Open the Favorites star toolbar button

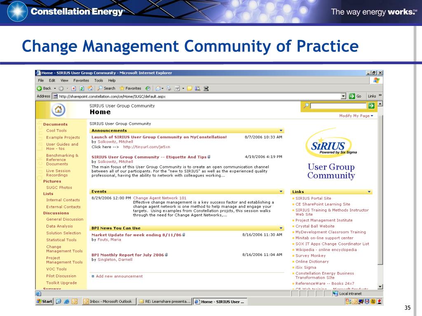[x=130, y=88]
